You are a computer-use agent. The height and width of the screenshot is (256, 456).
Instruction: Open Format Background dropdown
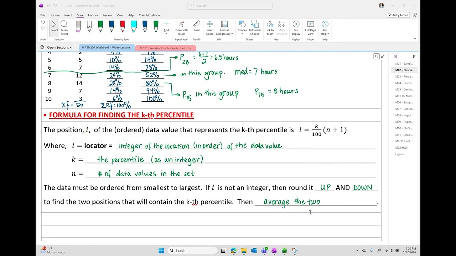tap(224, 28)
